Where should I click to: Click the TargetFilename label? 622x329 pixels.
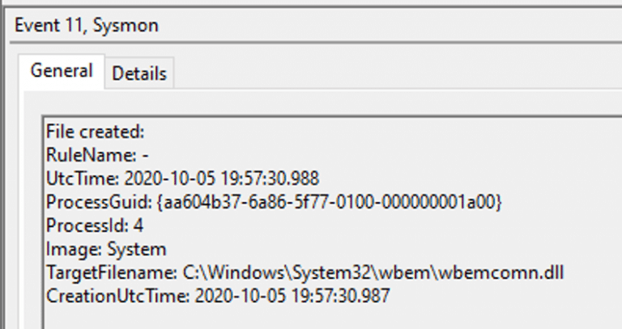[x=112, y=272]
